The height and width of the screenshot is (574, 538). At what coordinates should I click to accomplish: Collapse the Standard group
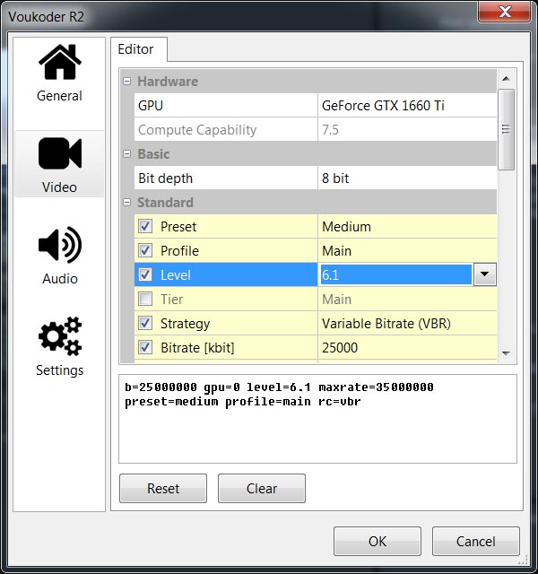(x=127, y=202)
